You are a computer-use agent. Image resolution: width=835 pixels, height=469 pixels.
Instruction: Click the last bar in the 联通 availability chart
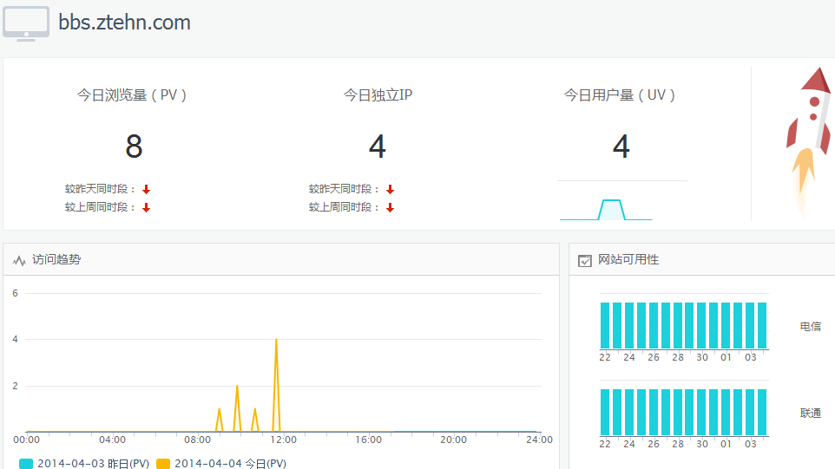pyautogui.click(x=762, y=412)
